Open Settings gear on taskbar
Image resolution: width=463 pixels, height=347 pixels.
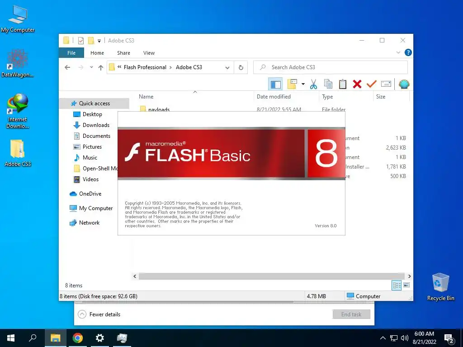point(100,338)
